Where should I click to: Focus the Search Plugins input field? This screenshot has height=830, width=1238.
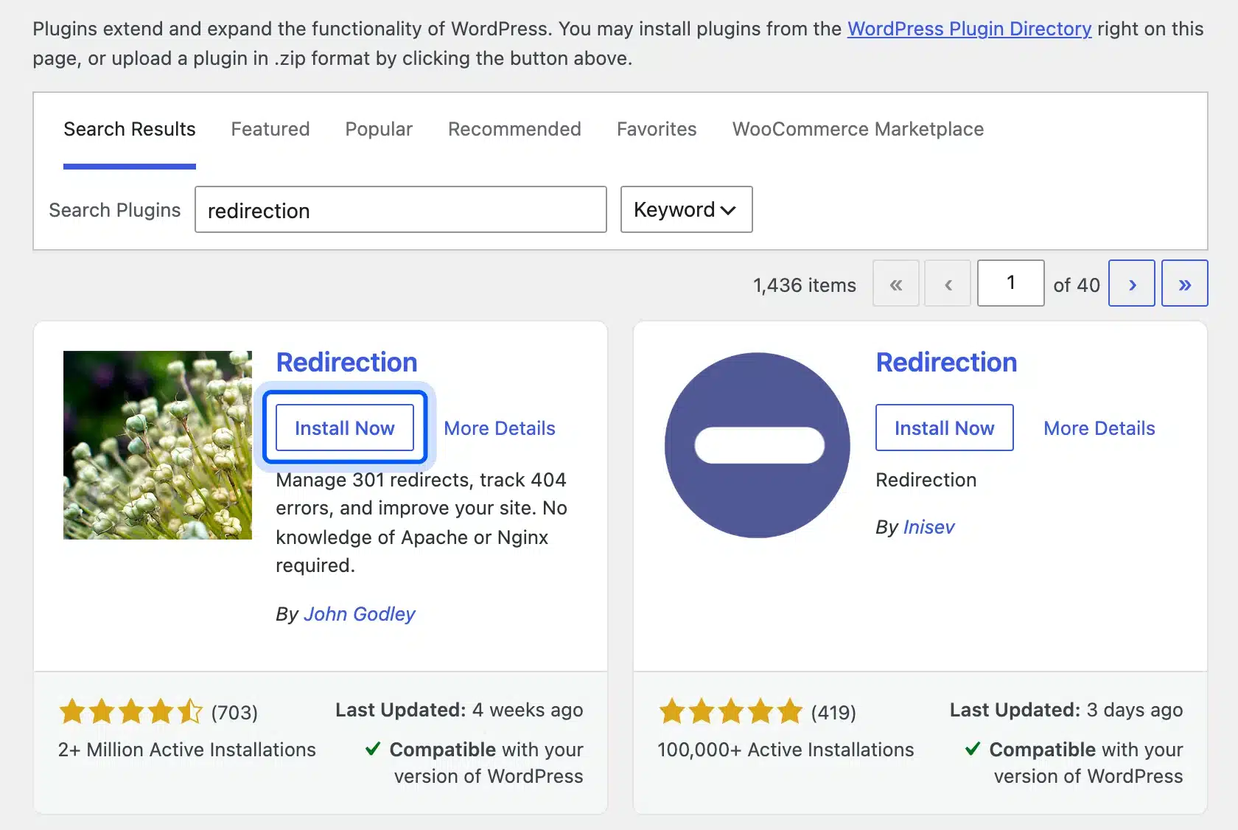pos(401,209)
